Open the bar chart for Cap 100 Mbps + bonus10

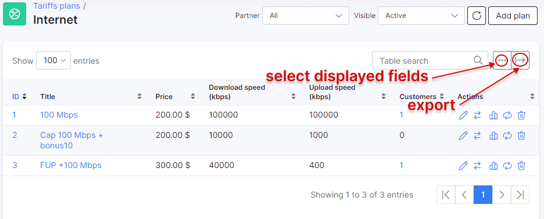tap(493, 136)
